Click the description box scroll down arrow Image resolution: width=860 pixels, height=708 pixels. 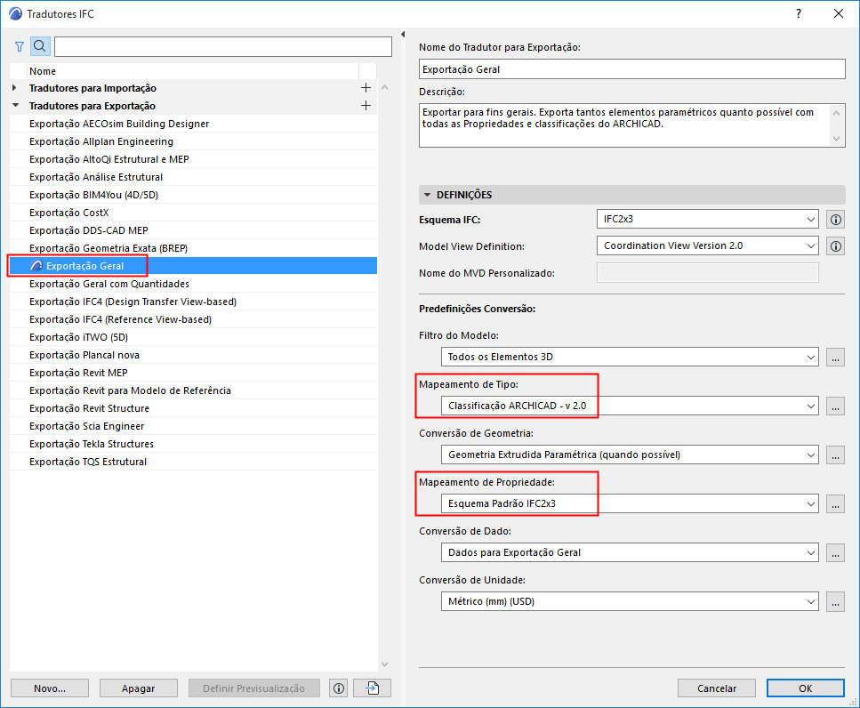(836, 138)
